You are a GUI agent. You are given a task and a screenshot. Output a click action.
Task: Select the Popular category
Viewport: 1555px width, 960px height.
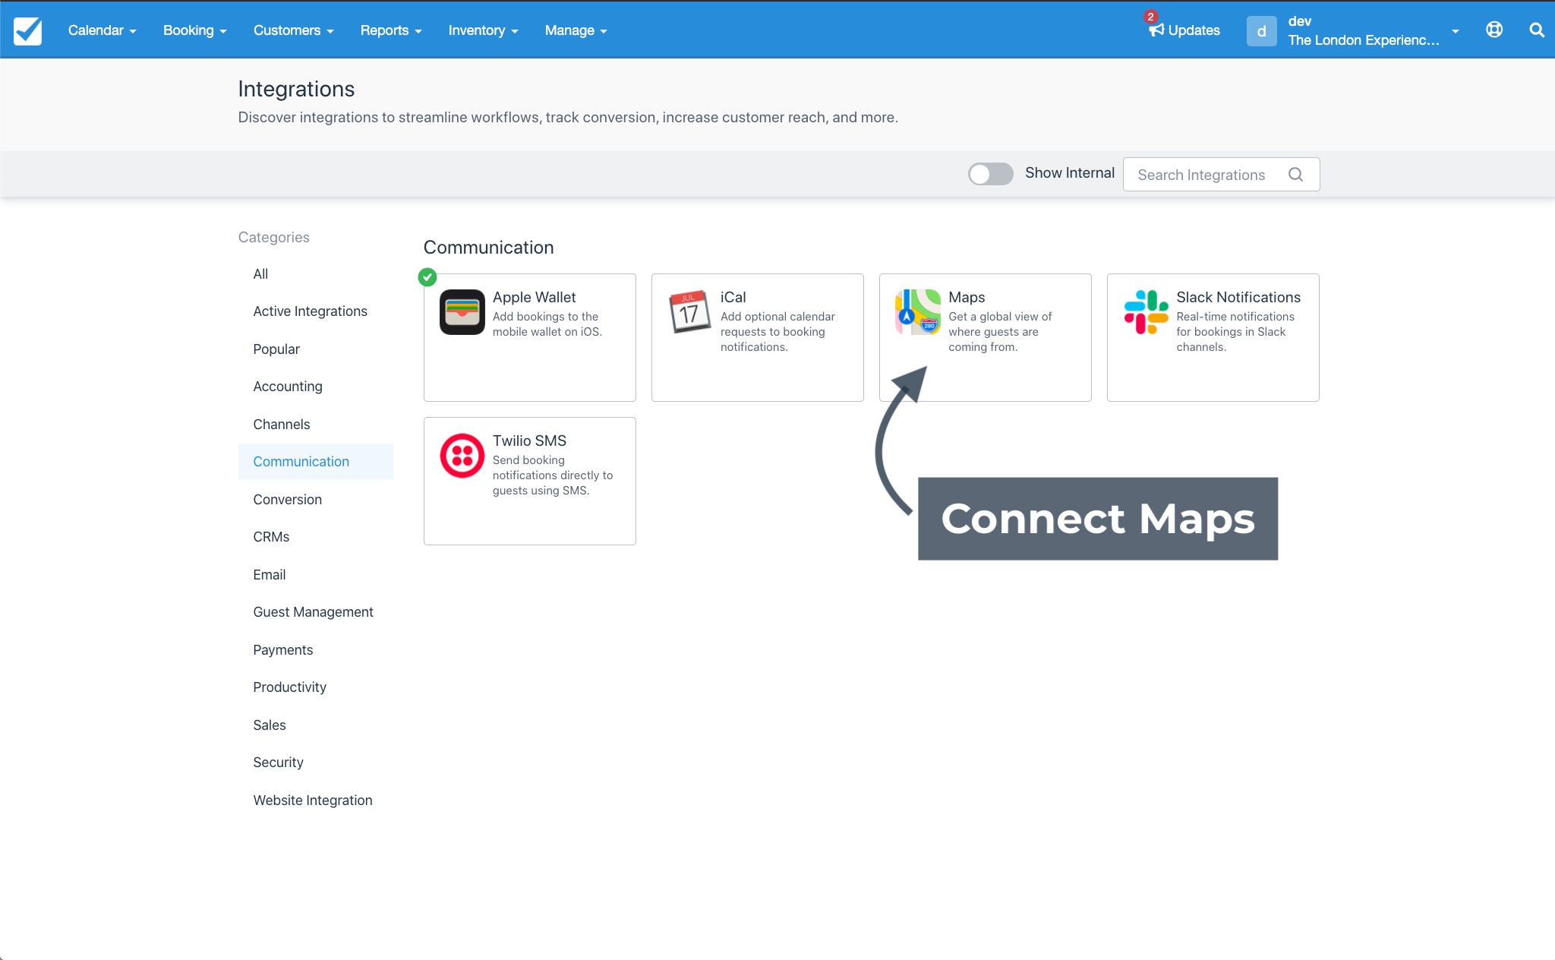pos(276,349)
